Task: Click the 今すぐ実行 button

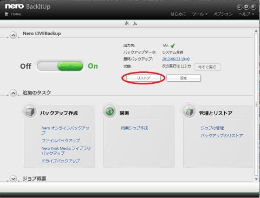Action: (x=207, y=67)
